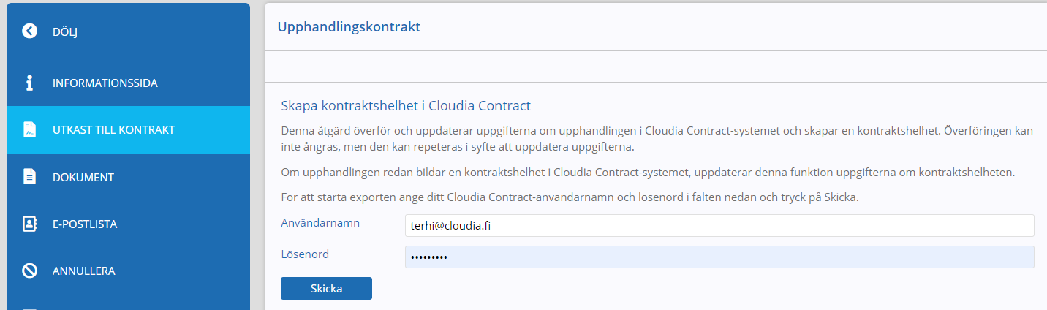Viewport: 1047px width, 310px height.
Task: Click the Lösenord label
Action: click(x=305, y=254)
